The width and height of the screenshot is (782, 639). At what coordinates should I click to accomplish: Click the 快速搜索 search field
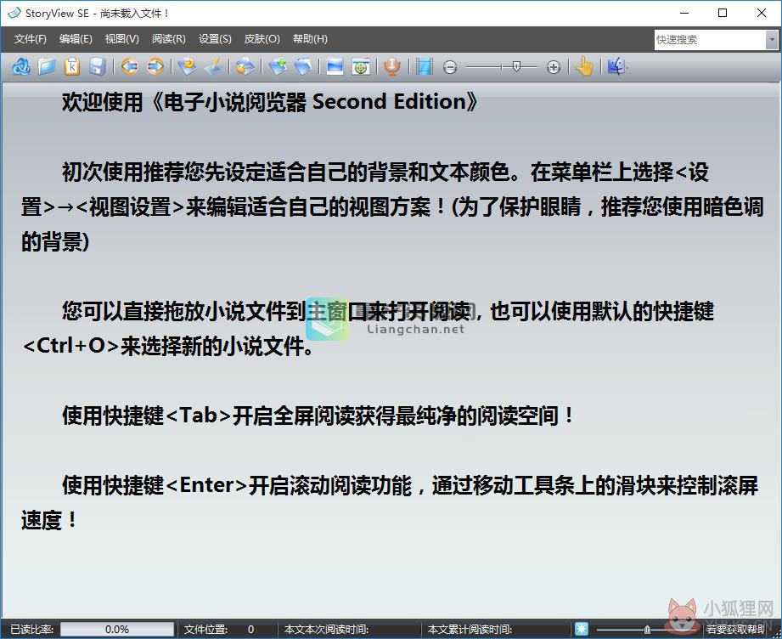click(710, 40)
